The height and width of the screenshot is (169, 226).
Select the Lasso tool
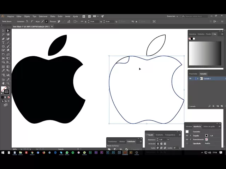click(8, 35)
